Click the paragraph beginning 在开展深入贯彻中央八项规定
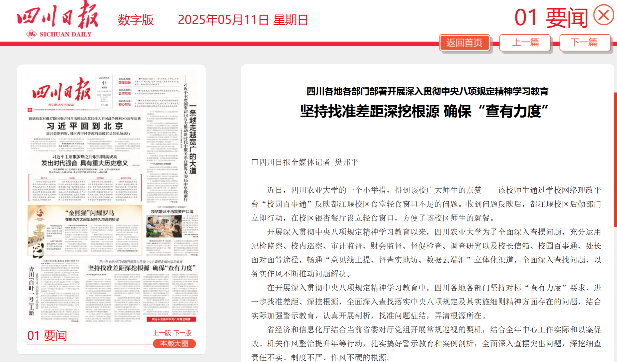Viewport: 617px width, 362px height. tap(426, 302)
